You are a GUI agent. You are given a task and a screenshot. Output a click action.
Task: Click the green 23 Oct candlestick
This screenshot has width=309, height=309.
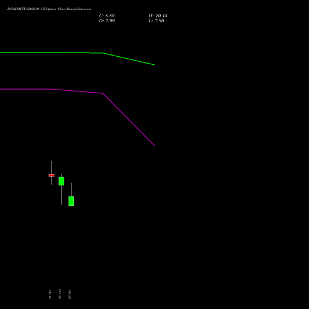pyautogui.click(x=71, y=201)
